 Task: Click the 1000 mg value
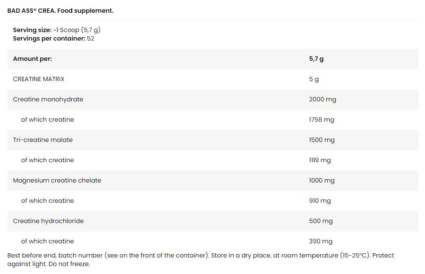click(322, 181)
